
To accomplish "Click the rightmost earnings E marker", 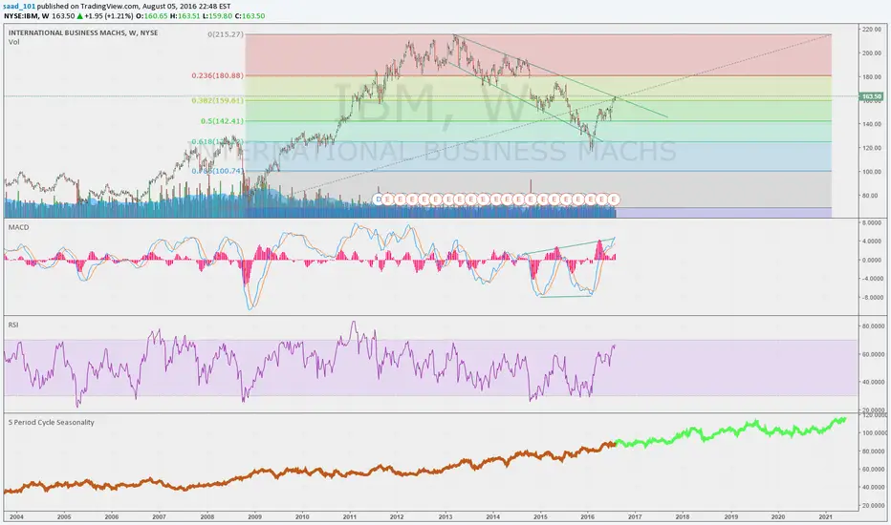I will [x=614, y=199].
